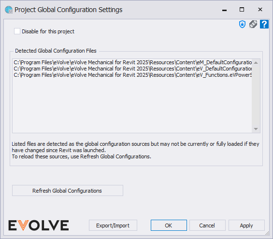Select the eV_DefaultConfiguration file path entry
The height and width of the screenshot is (239, 273).
[x=133, y=69]
